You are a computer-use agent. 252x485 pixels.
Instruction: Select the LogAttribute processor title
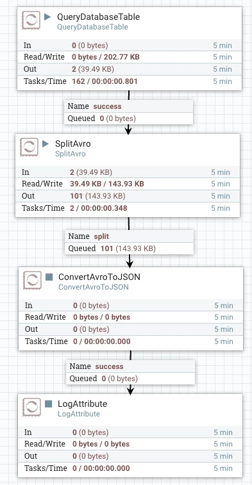pos(82,404)
